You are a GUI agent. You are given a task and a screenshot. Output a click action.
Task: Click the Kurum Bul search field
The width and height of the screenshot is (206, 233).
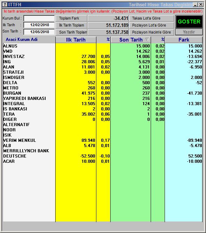coord(39,19)
